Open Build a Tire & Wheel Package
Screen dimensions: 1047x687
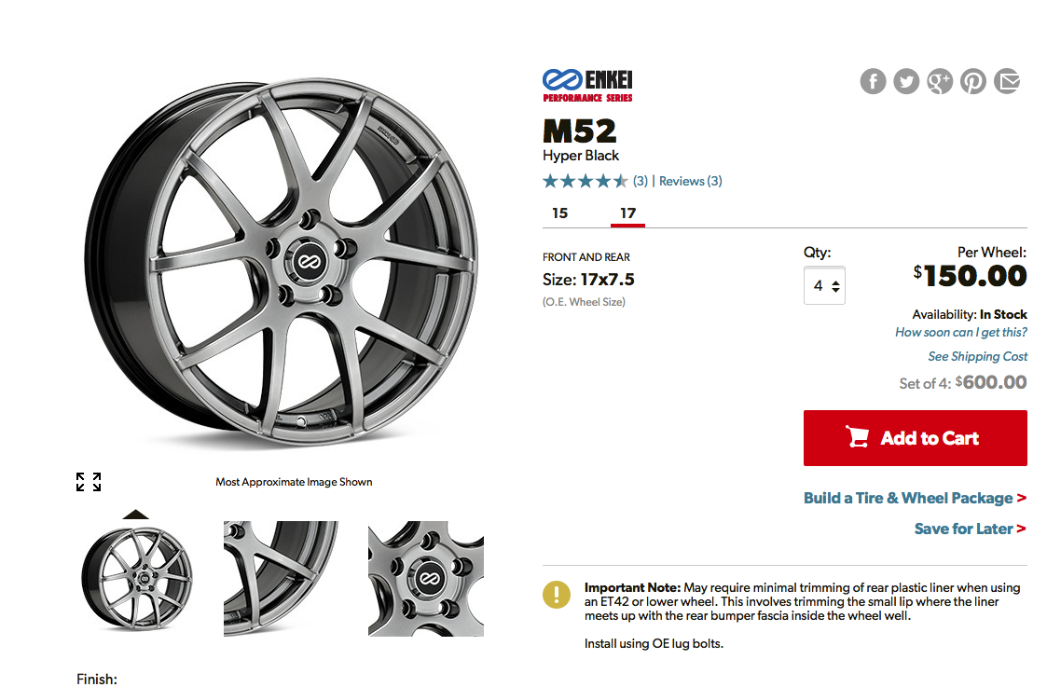(914, 498)
